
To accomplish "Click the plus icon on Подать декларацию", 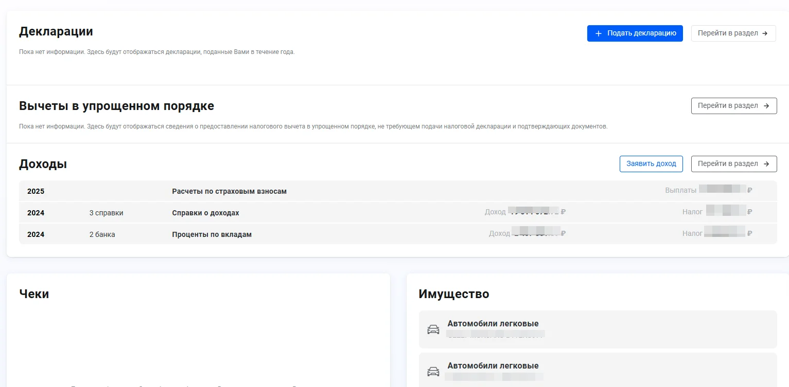I will (x=598, y=33).
